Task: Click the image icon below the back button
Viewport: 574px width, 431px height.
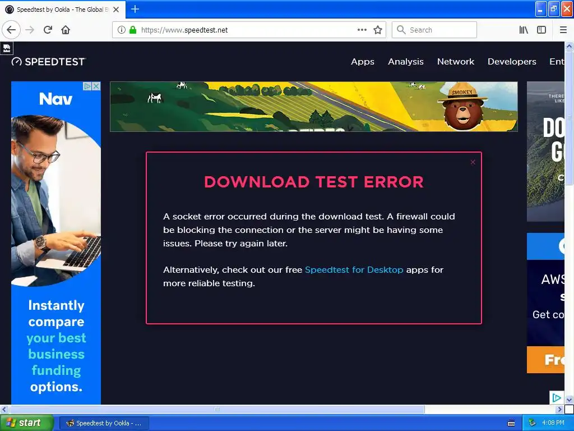Action: pyautogui.click(x=7, y=48)
